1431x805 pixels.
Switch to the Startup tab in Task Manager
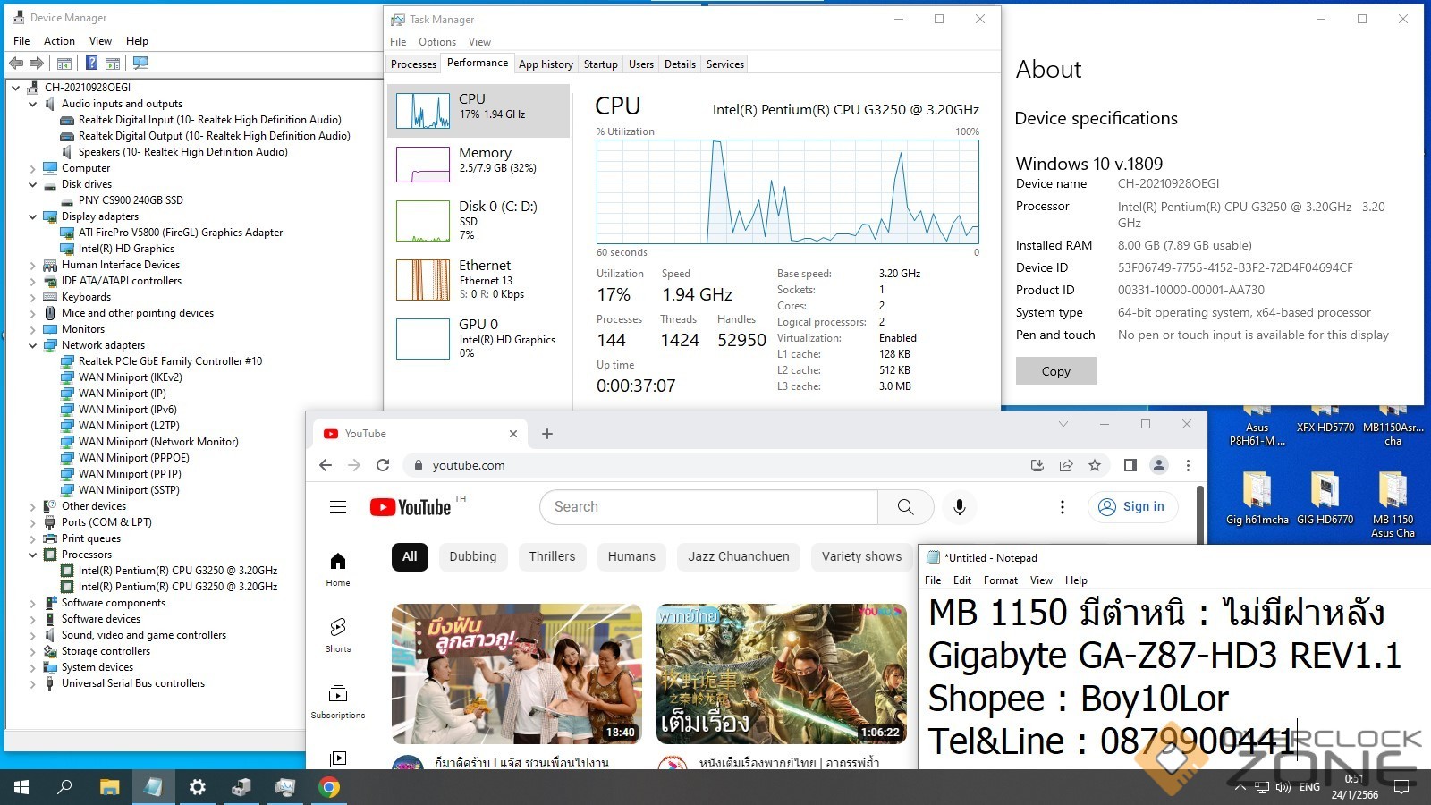600,64
